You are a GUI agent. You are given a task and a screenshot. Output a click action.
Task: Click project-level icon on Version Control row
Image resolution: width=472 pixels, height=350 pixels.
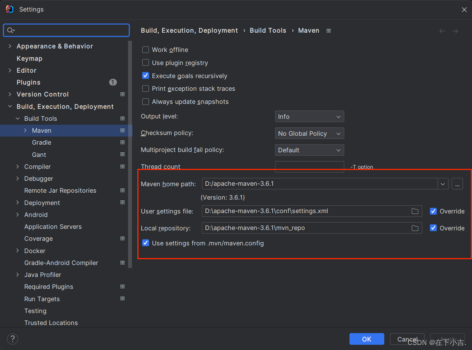pos(122,94)
